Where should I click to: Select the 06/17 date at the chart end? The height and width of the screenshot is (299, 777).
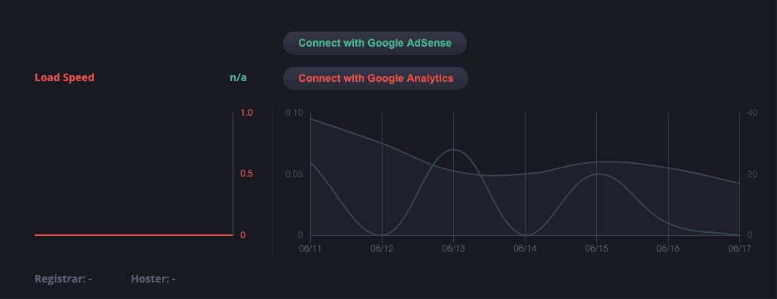739,249
